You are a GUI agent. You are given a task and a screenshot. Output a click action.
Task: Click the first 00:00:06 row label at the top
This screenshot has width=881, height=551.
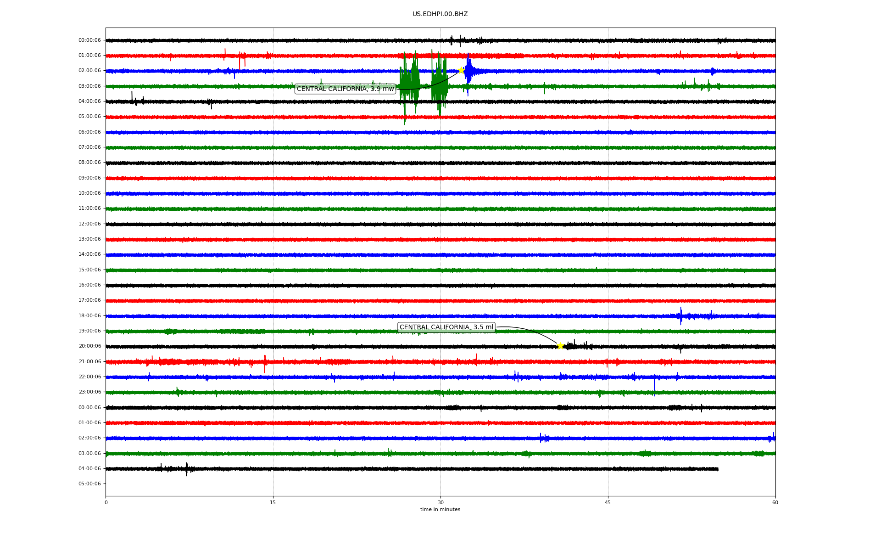pos(89,40)
